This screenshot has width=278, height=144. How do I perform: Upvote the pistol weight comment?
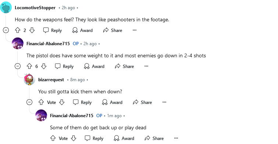[x=29, y=66]
